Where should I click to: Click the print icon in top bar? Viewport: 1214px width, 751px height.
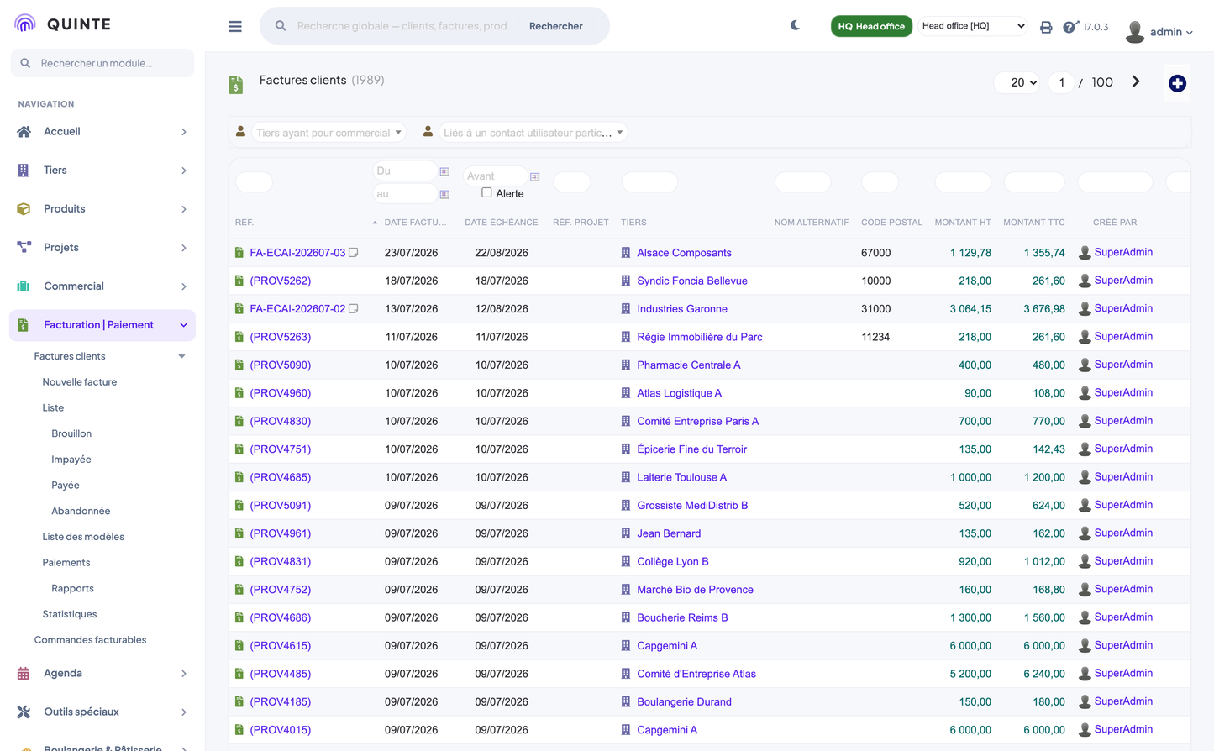[x=1046, y=27]
